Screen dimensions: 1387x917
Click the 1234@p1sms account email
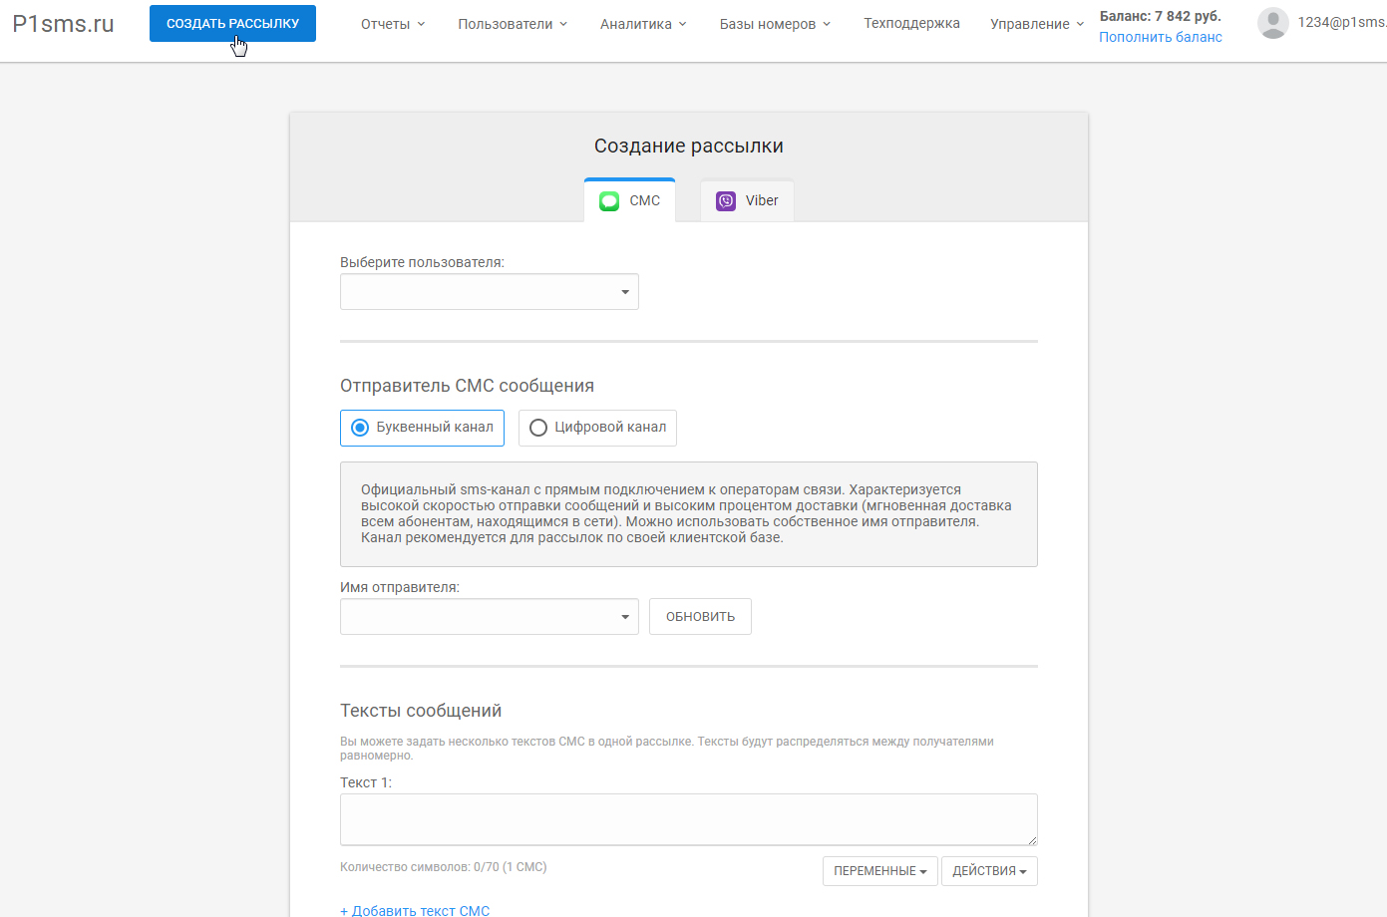click(1342, 22)
